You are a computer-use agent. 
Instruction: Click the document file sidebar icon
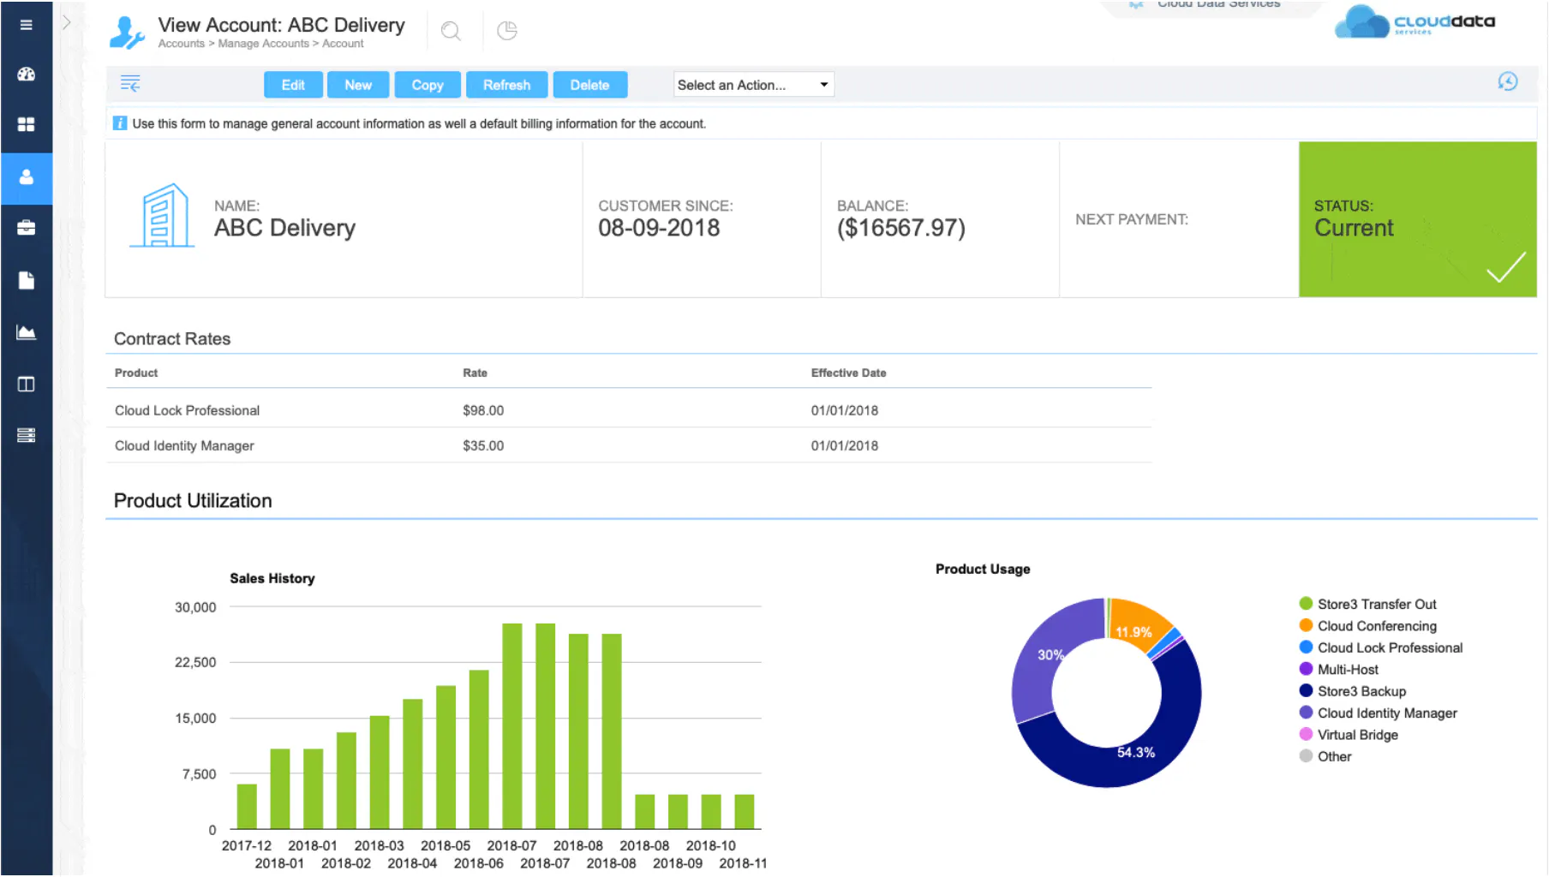coord(26,280)
